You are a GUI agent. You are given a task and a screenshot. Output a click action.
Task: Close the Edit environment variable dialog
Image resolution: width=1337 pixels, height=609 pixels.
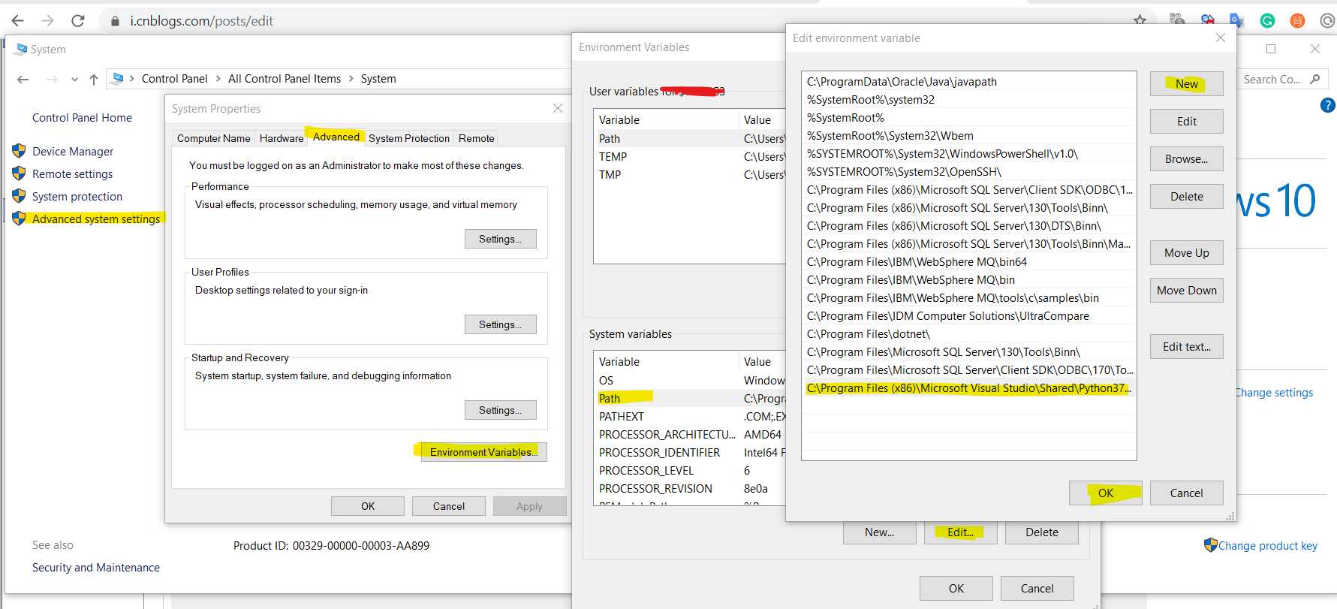[x=1221, y=38]
